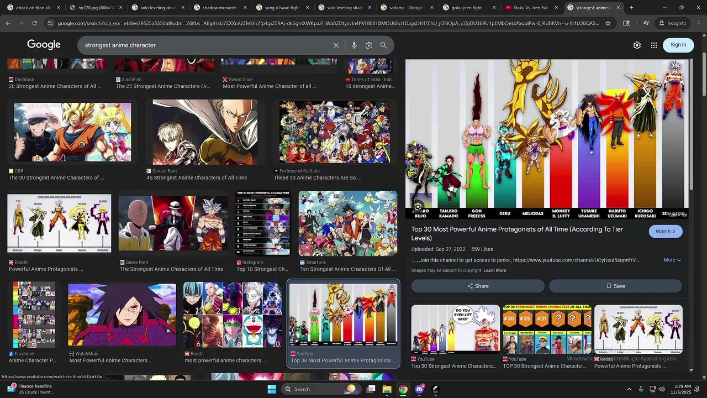
Task: Open Chrome media control icon in toolbar
Action: click(x=646, y=23)
